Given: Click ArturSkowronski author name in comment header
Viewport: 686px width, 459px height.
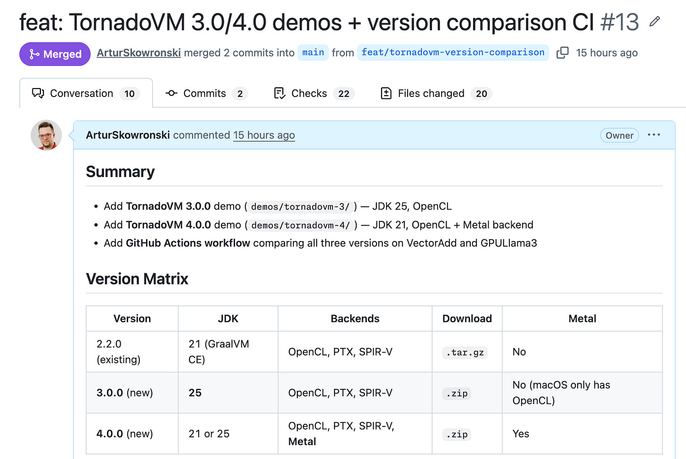Looking at the screenshot, I should [128, 135].
